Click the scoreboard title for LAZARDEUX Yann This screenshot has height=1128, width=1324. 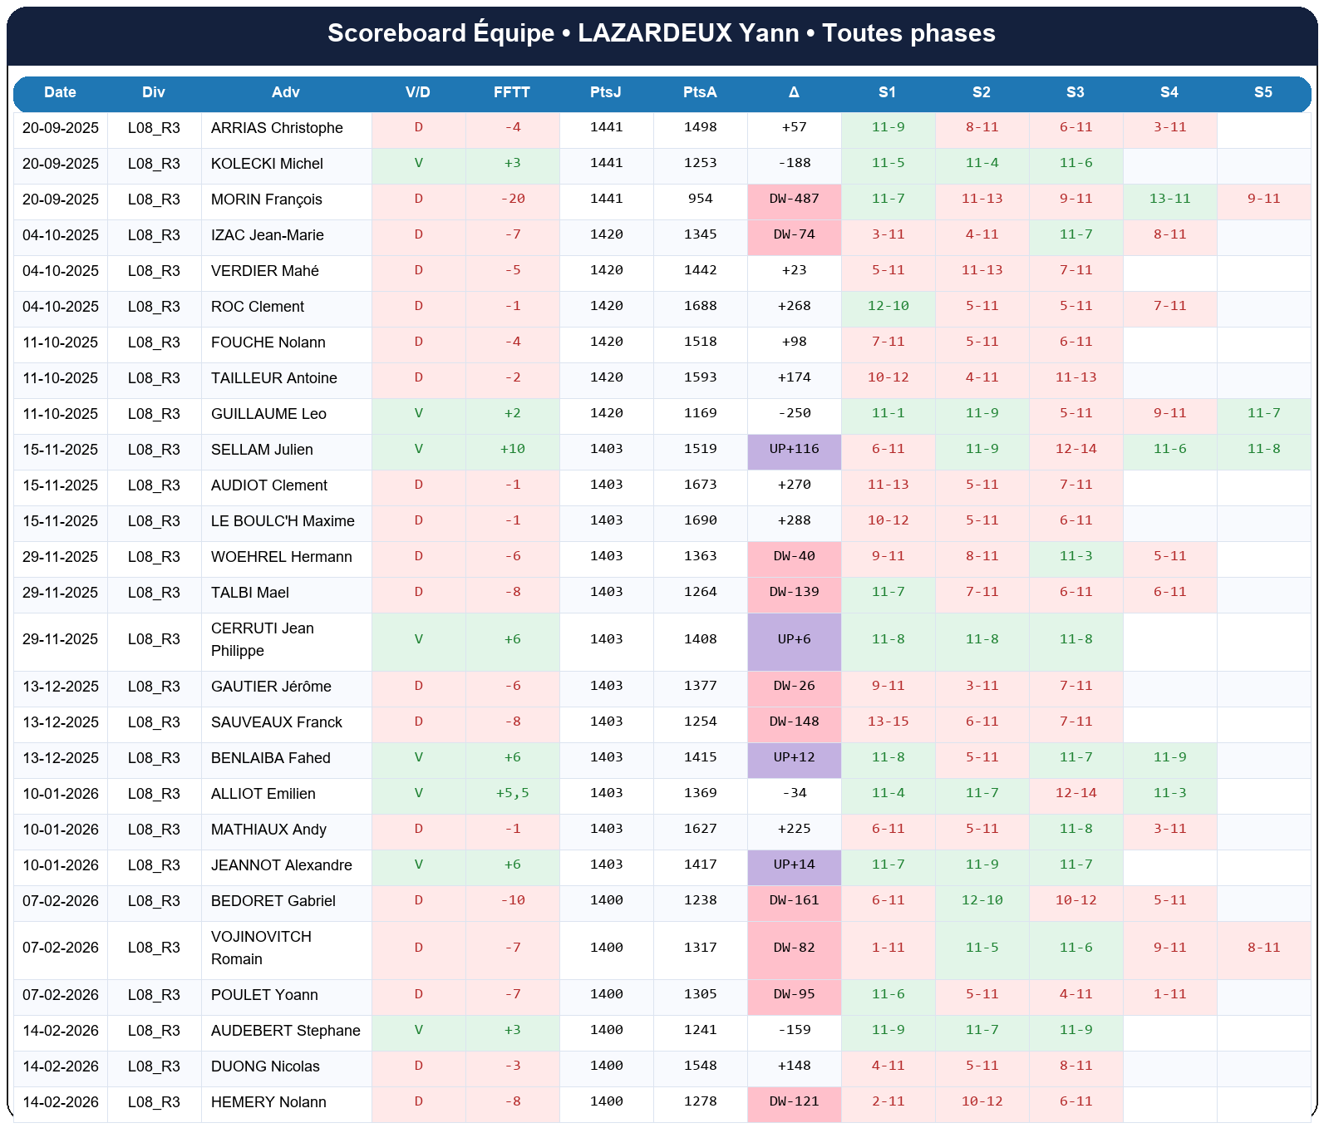click(662, 33)
